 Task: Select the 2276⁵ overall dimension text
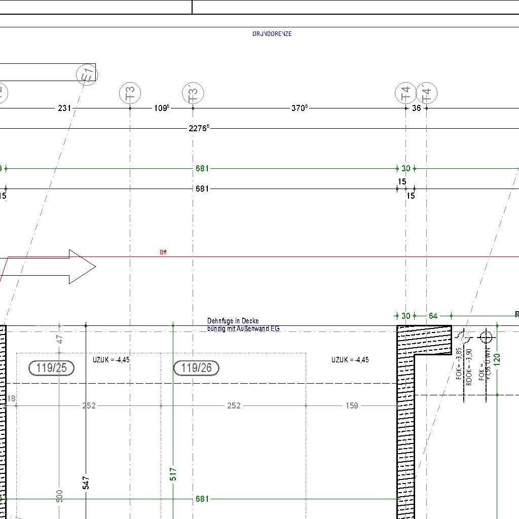pos(198,129)
